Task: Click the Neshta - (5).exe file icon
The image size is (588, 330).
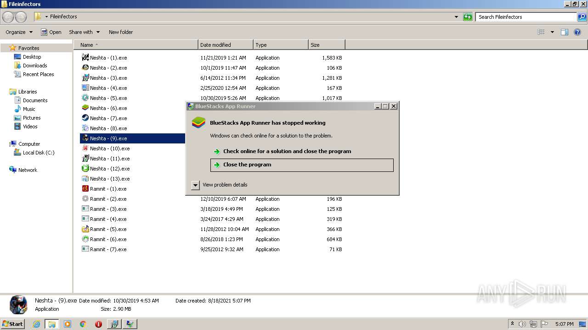Action: [85, 98]
